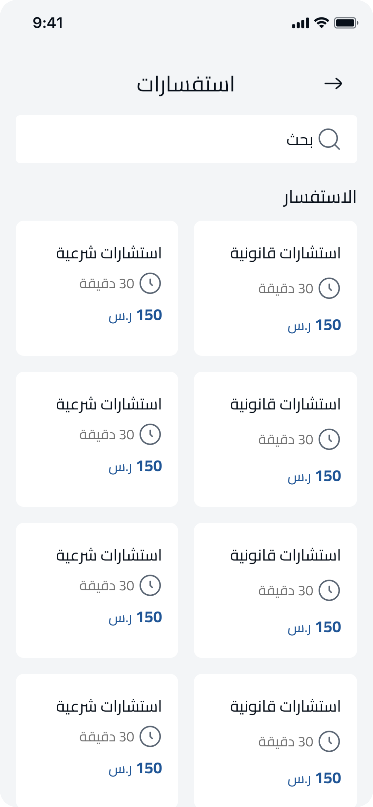The image size is (373, 807).
Task: Open the first استشارات قانونية card title
Action: tap(285, 253)
